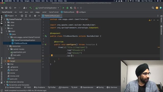Run CamelTutorialApplication with green play button
Screen dimensions: 163x92
(63, 8)
